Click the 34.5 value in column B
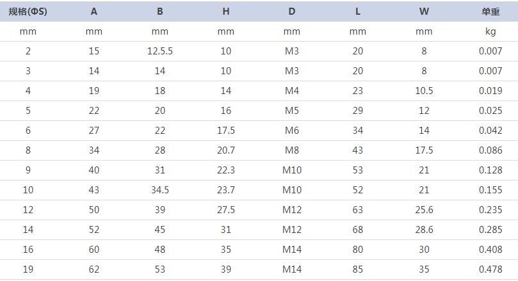The height and width of the screenshot is (281, 518). (x=160, y=190)
